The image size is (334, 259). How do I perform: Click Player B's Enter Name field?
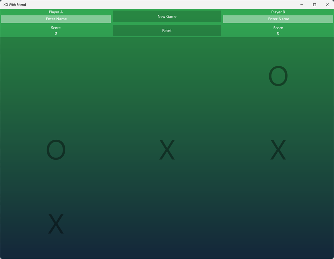(x=278, y=19)
